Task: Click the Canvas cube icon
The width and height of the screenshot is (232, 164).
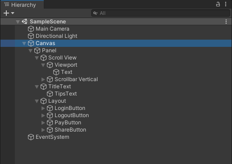Action: pyautogui.click(x=31, y=43)
